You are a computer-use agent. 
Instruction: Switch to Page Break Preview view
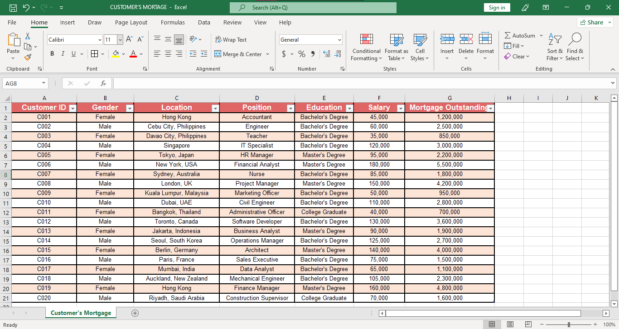[x=528, y=324]
